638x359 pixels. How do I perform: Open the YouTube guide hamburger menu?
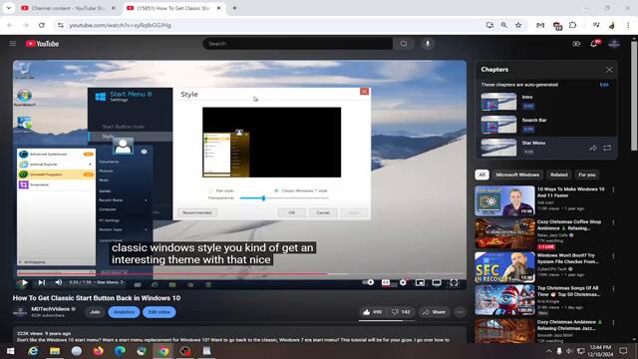click(x=13, y=43)
